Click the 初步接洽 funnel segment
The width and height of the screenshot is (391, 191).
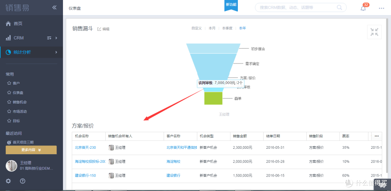coord(213,48)
